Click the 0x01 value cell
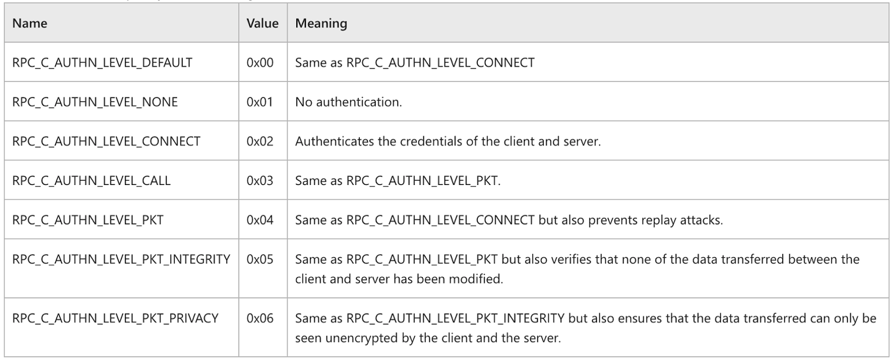 (262, 102)
